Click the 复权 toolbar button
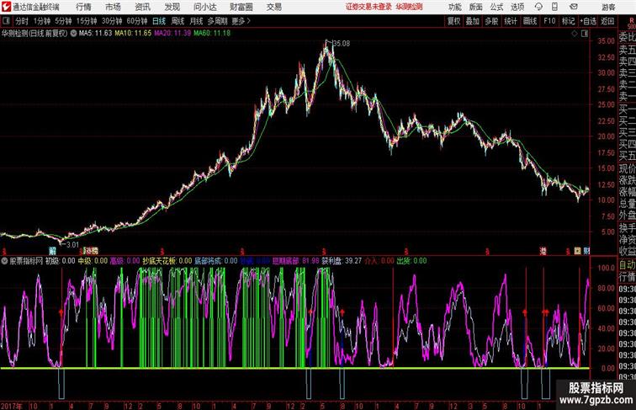This screenshot has height=410, width=636. (x=454, y=21)
